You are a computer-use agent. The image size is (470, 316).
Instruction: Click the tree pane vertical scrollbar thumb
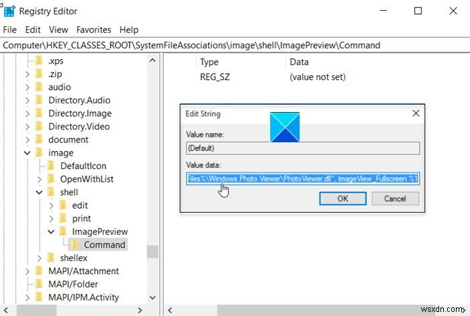click(x=153, y=252)
